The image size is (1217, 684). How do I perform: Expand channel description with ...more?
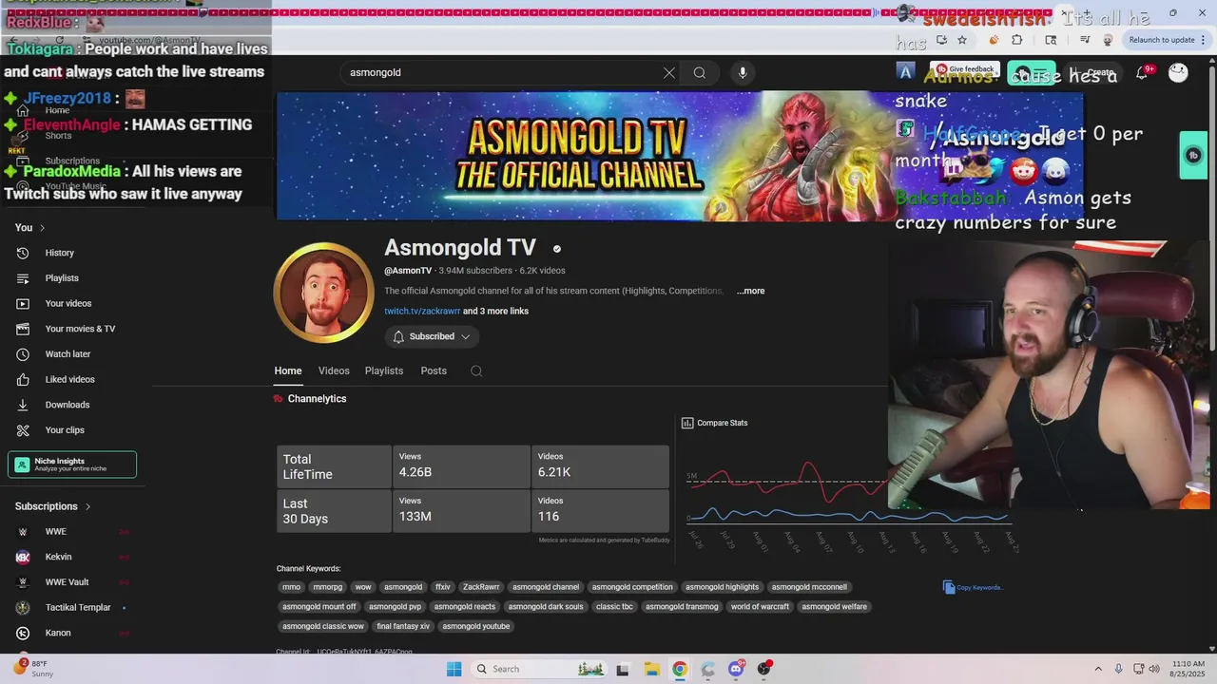[750, 291]
